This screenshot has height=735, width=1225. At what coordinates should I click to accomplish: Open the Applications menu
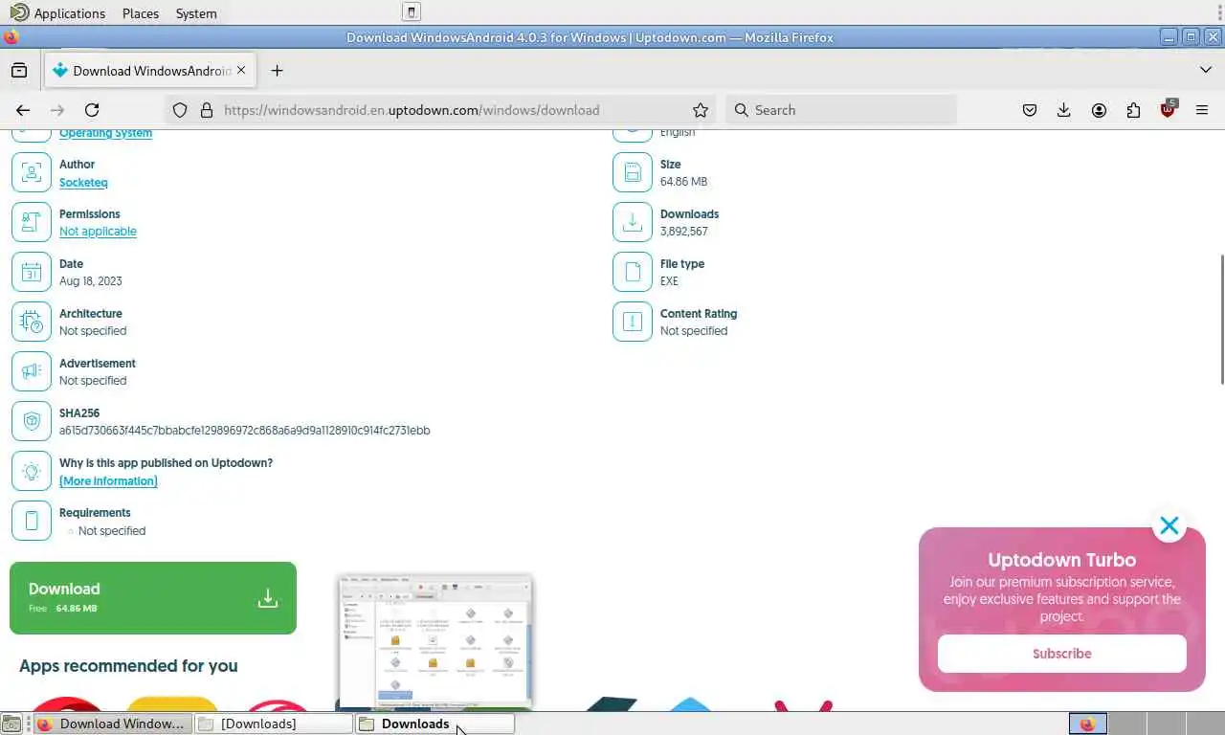click(x=70, y=13)
